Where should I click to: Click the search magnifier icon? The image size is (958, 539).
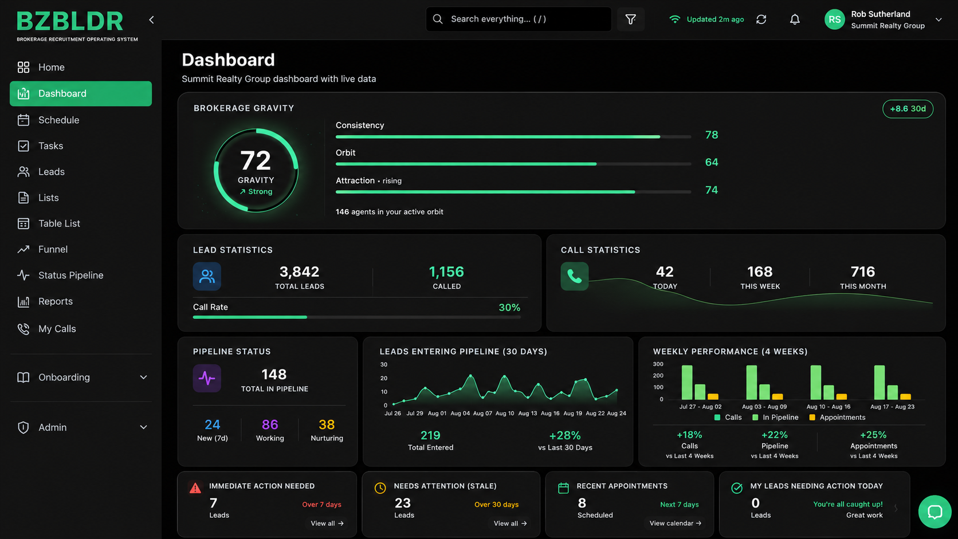coord(438,19)
